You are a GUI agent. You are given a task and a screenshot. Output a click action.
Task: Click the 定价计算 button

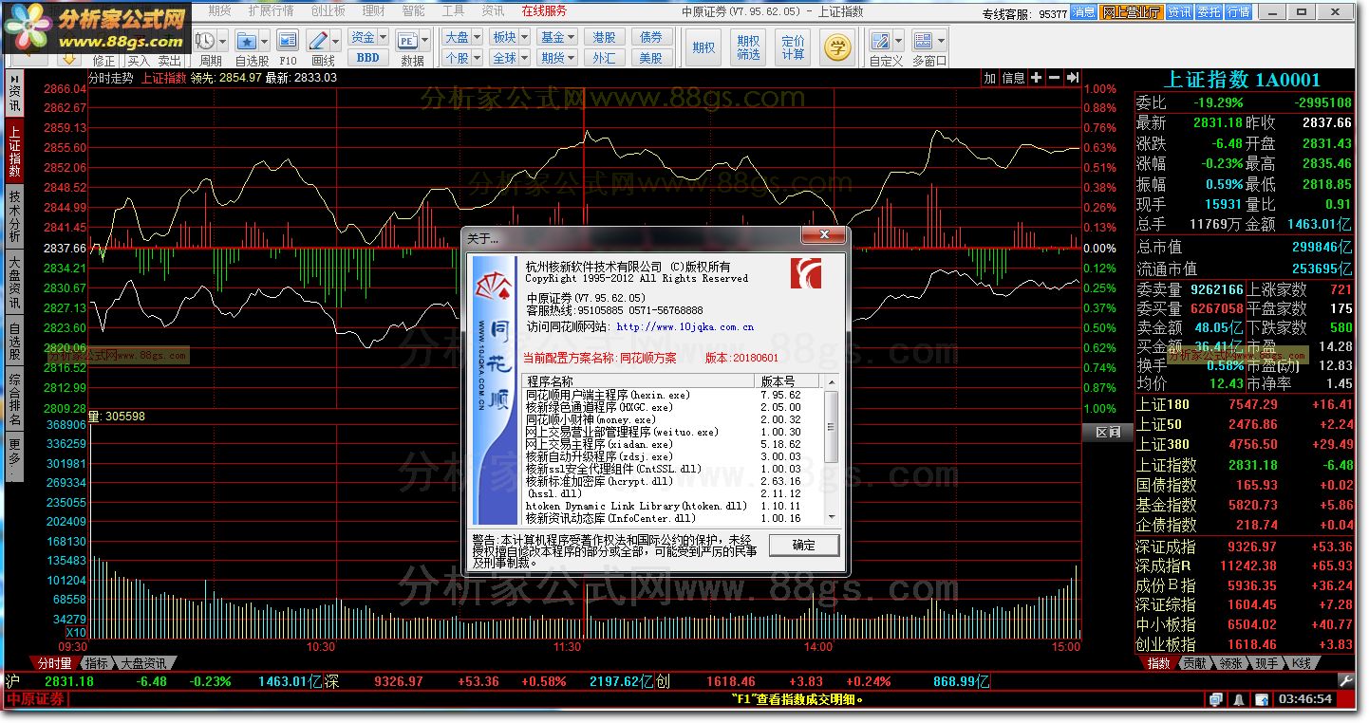click(x=793, y=47)
